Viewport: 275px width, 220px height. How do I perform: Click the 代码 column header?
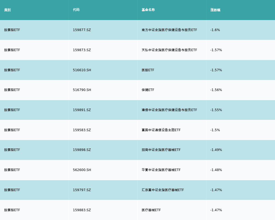tap(76, 10)
